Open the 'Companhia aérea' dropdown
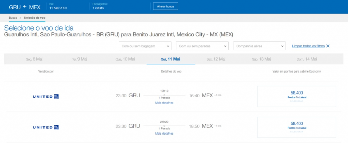The image size is (348, 143). click(x=259, y=46)
